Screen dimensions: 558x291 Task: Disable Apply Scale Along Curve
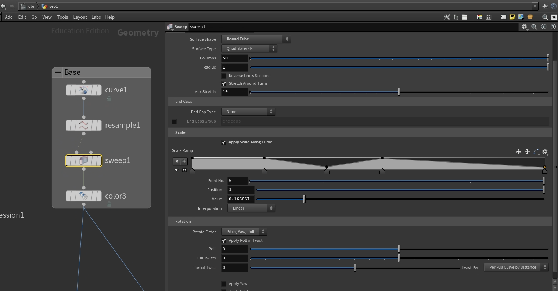click(224, 142)
